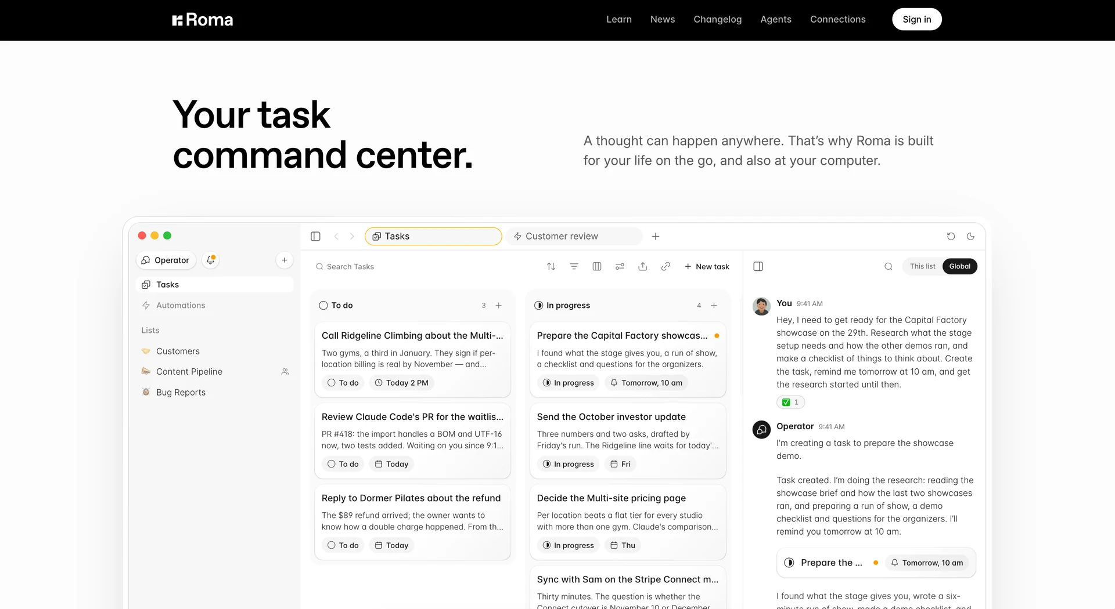Open Automations in the sidebar
1115x609 pixels.
tap(215, 305)
